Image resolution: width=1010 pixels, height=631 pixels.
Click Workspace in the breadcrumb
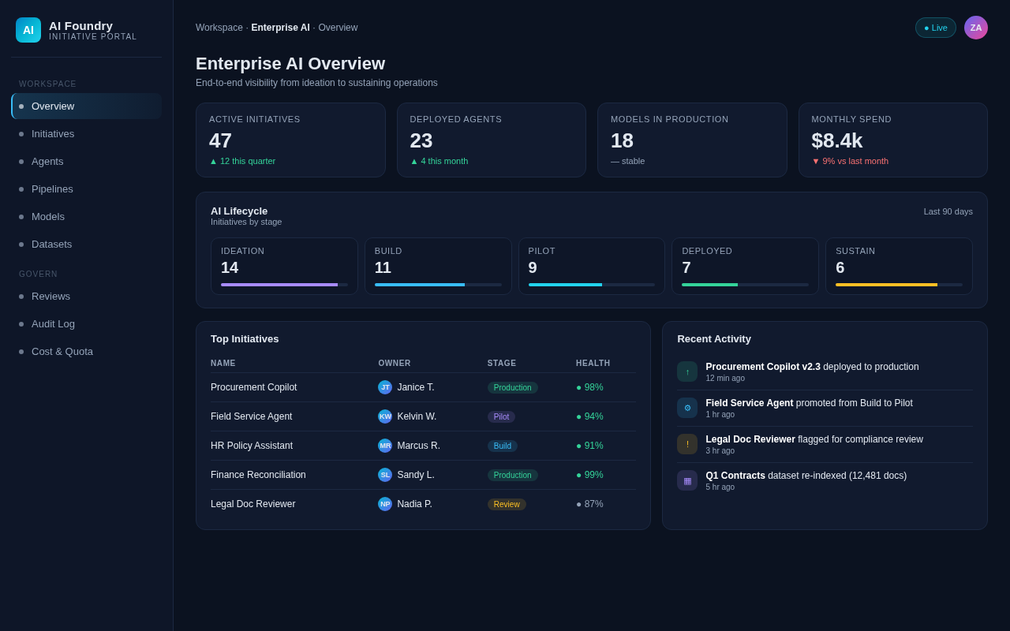[219, 28]
